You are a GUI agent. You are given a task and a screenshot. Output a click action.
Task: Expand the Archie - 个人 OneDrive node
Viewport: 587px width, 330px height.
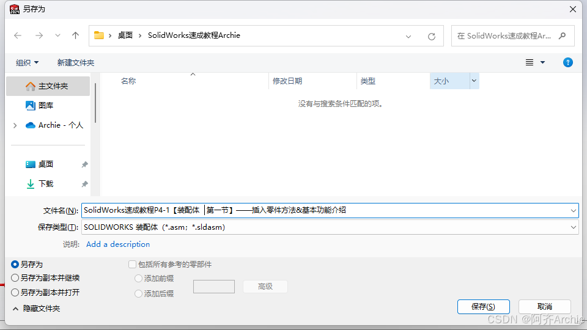(15, 125)
